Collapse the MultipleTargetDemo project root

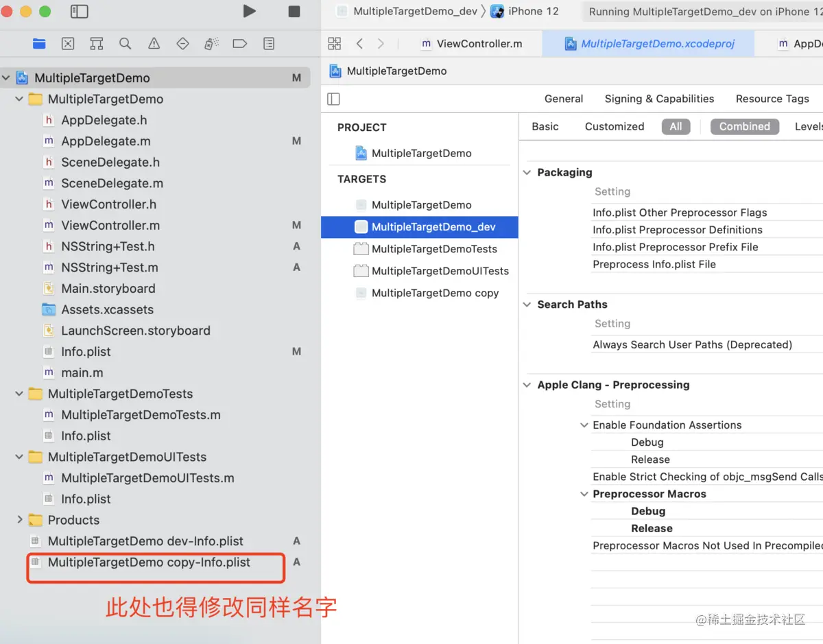pyautogui.click(x=6, y=78)
